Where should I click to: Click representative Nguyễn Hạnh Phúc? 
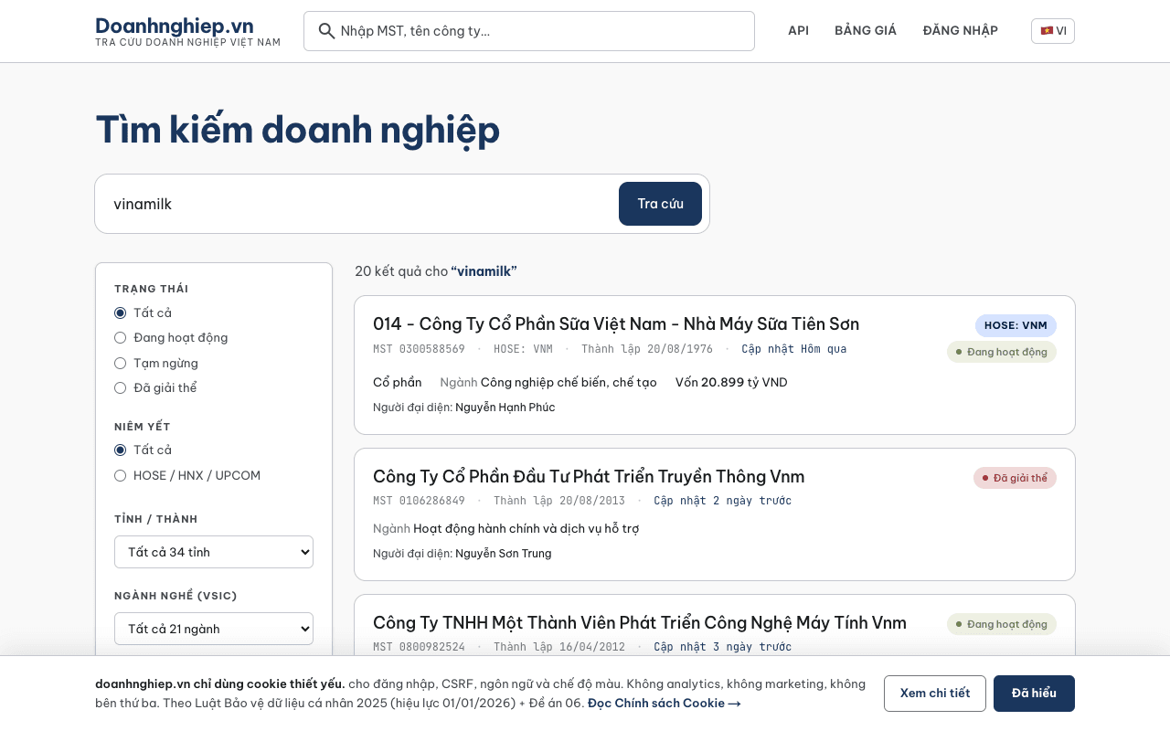tap(505, 408)
